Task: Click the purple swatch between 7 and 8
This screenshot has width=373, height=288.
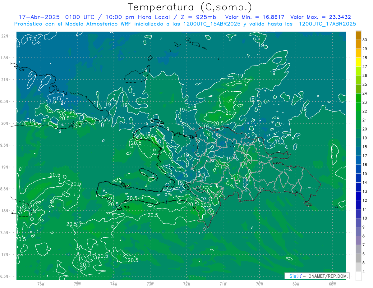Action: coord(358,240)
